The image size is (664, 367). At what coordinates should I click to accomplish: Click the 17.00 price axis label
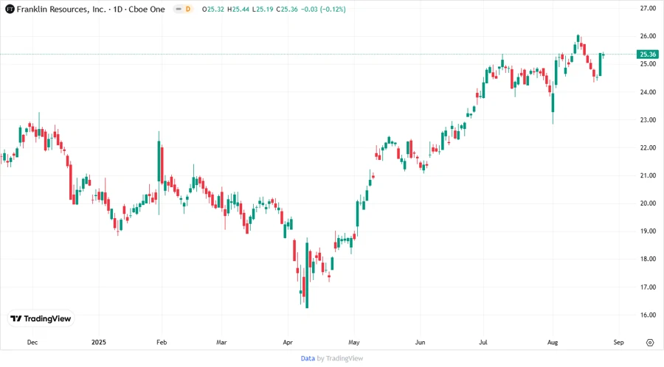pos(648,287)
